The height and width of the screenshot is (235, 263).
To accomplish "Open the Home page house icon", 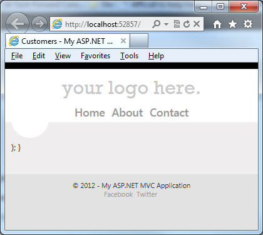I will click(217, 24).
